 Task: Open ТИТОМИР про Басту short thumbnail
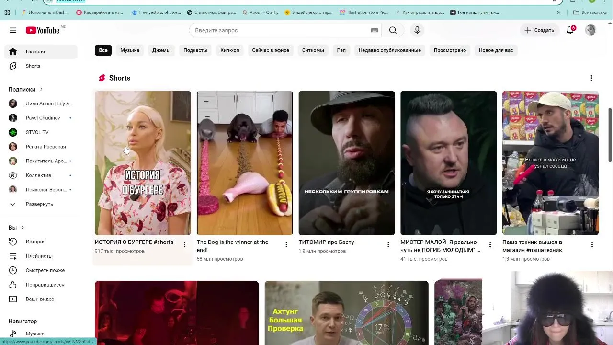[347, 163]
